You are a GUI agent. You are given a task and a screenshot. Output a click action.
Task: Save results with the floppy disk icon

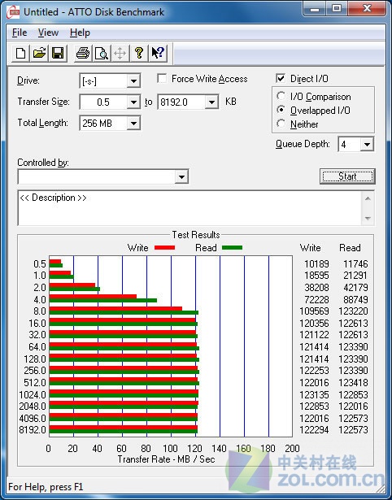58,53
